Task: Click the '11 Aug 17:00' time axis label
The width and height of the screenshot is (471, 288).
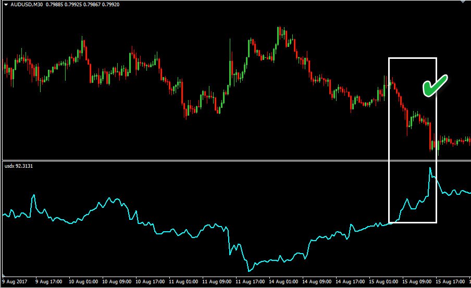Action: [250, 282]
